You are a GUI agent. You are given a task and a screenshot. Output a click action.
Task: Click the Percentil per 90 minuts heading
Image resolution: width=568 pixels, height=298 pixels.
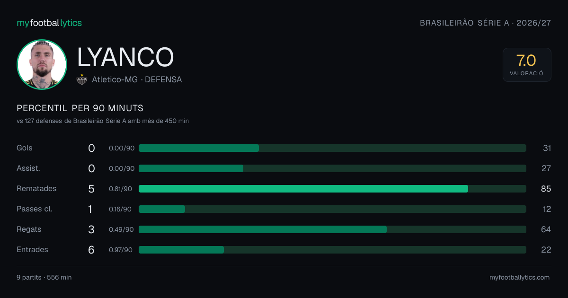[x=80, y=108]
